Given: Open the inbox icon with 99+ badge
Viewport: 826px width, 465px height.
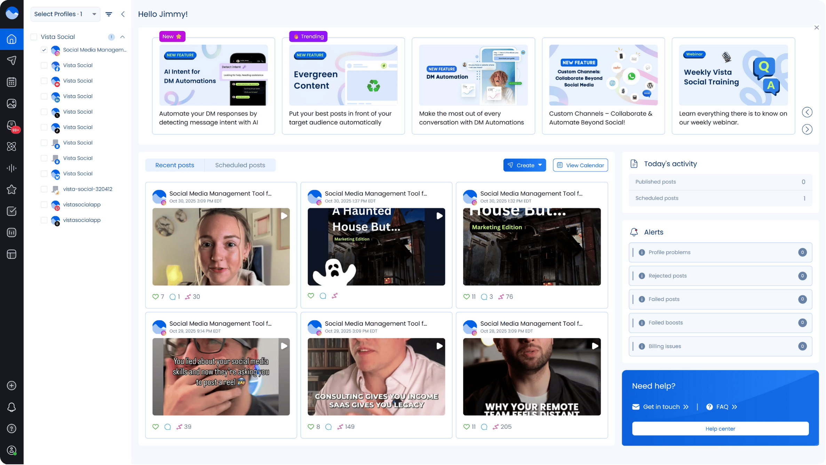Looking at the screenshot, I should (11, 125).
